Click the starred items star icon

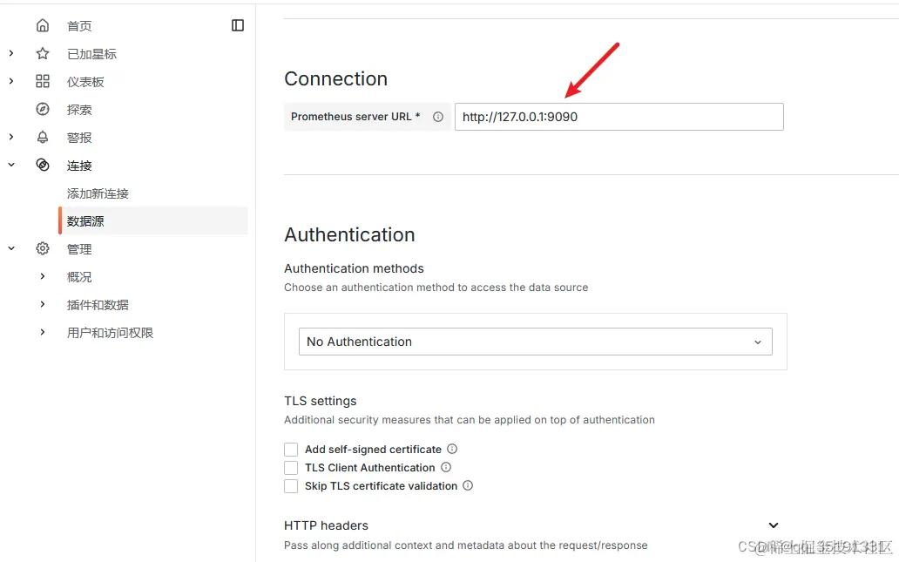43,53
